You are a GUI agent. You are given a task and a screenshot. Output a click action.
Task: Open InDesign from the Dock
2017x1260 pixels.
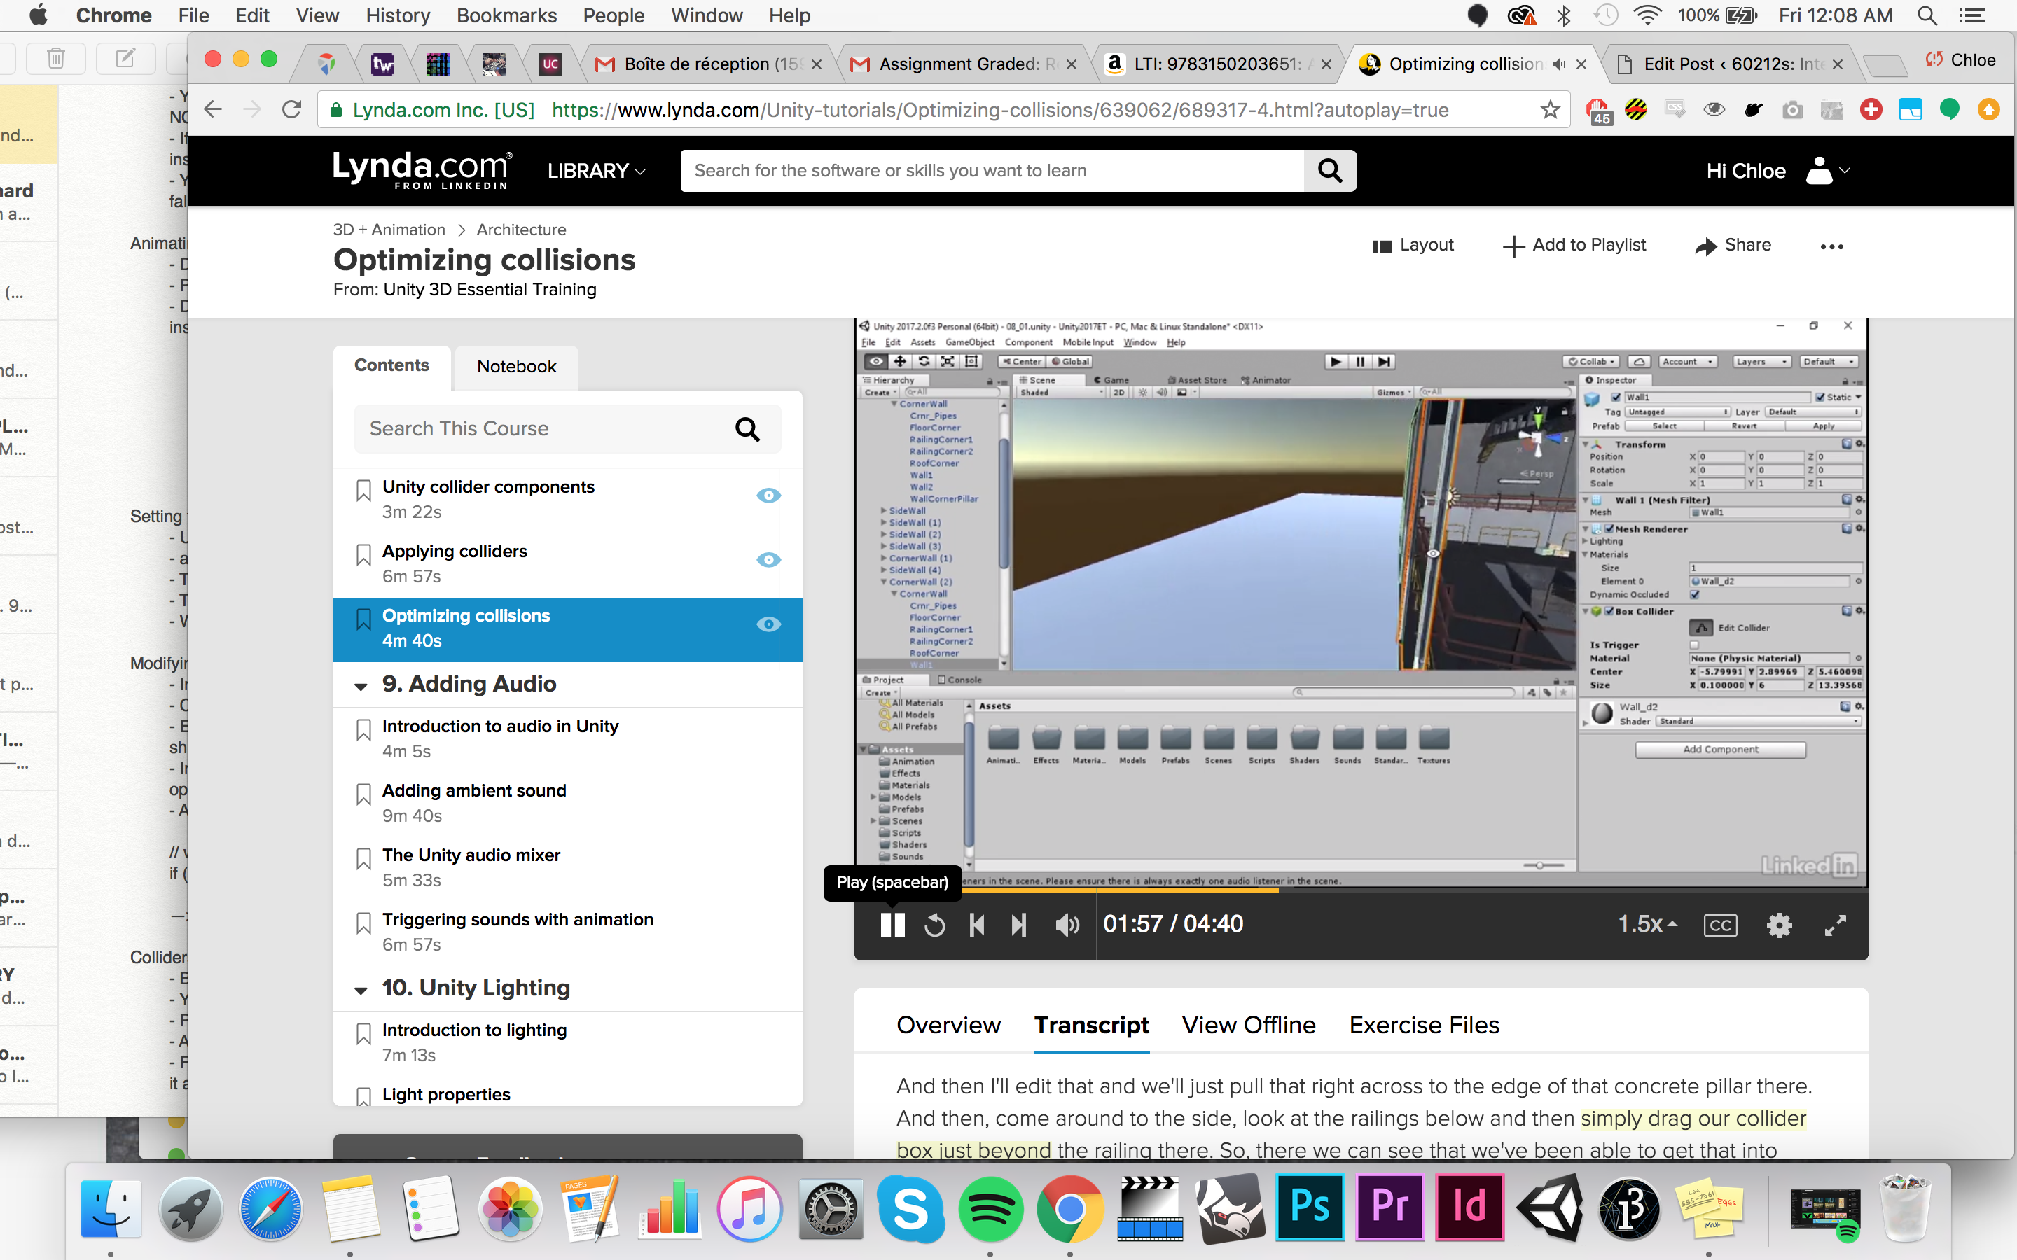click(1469, 1207)
